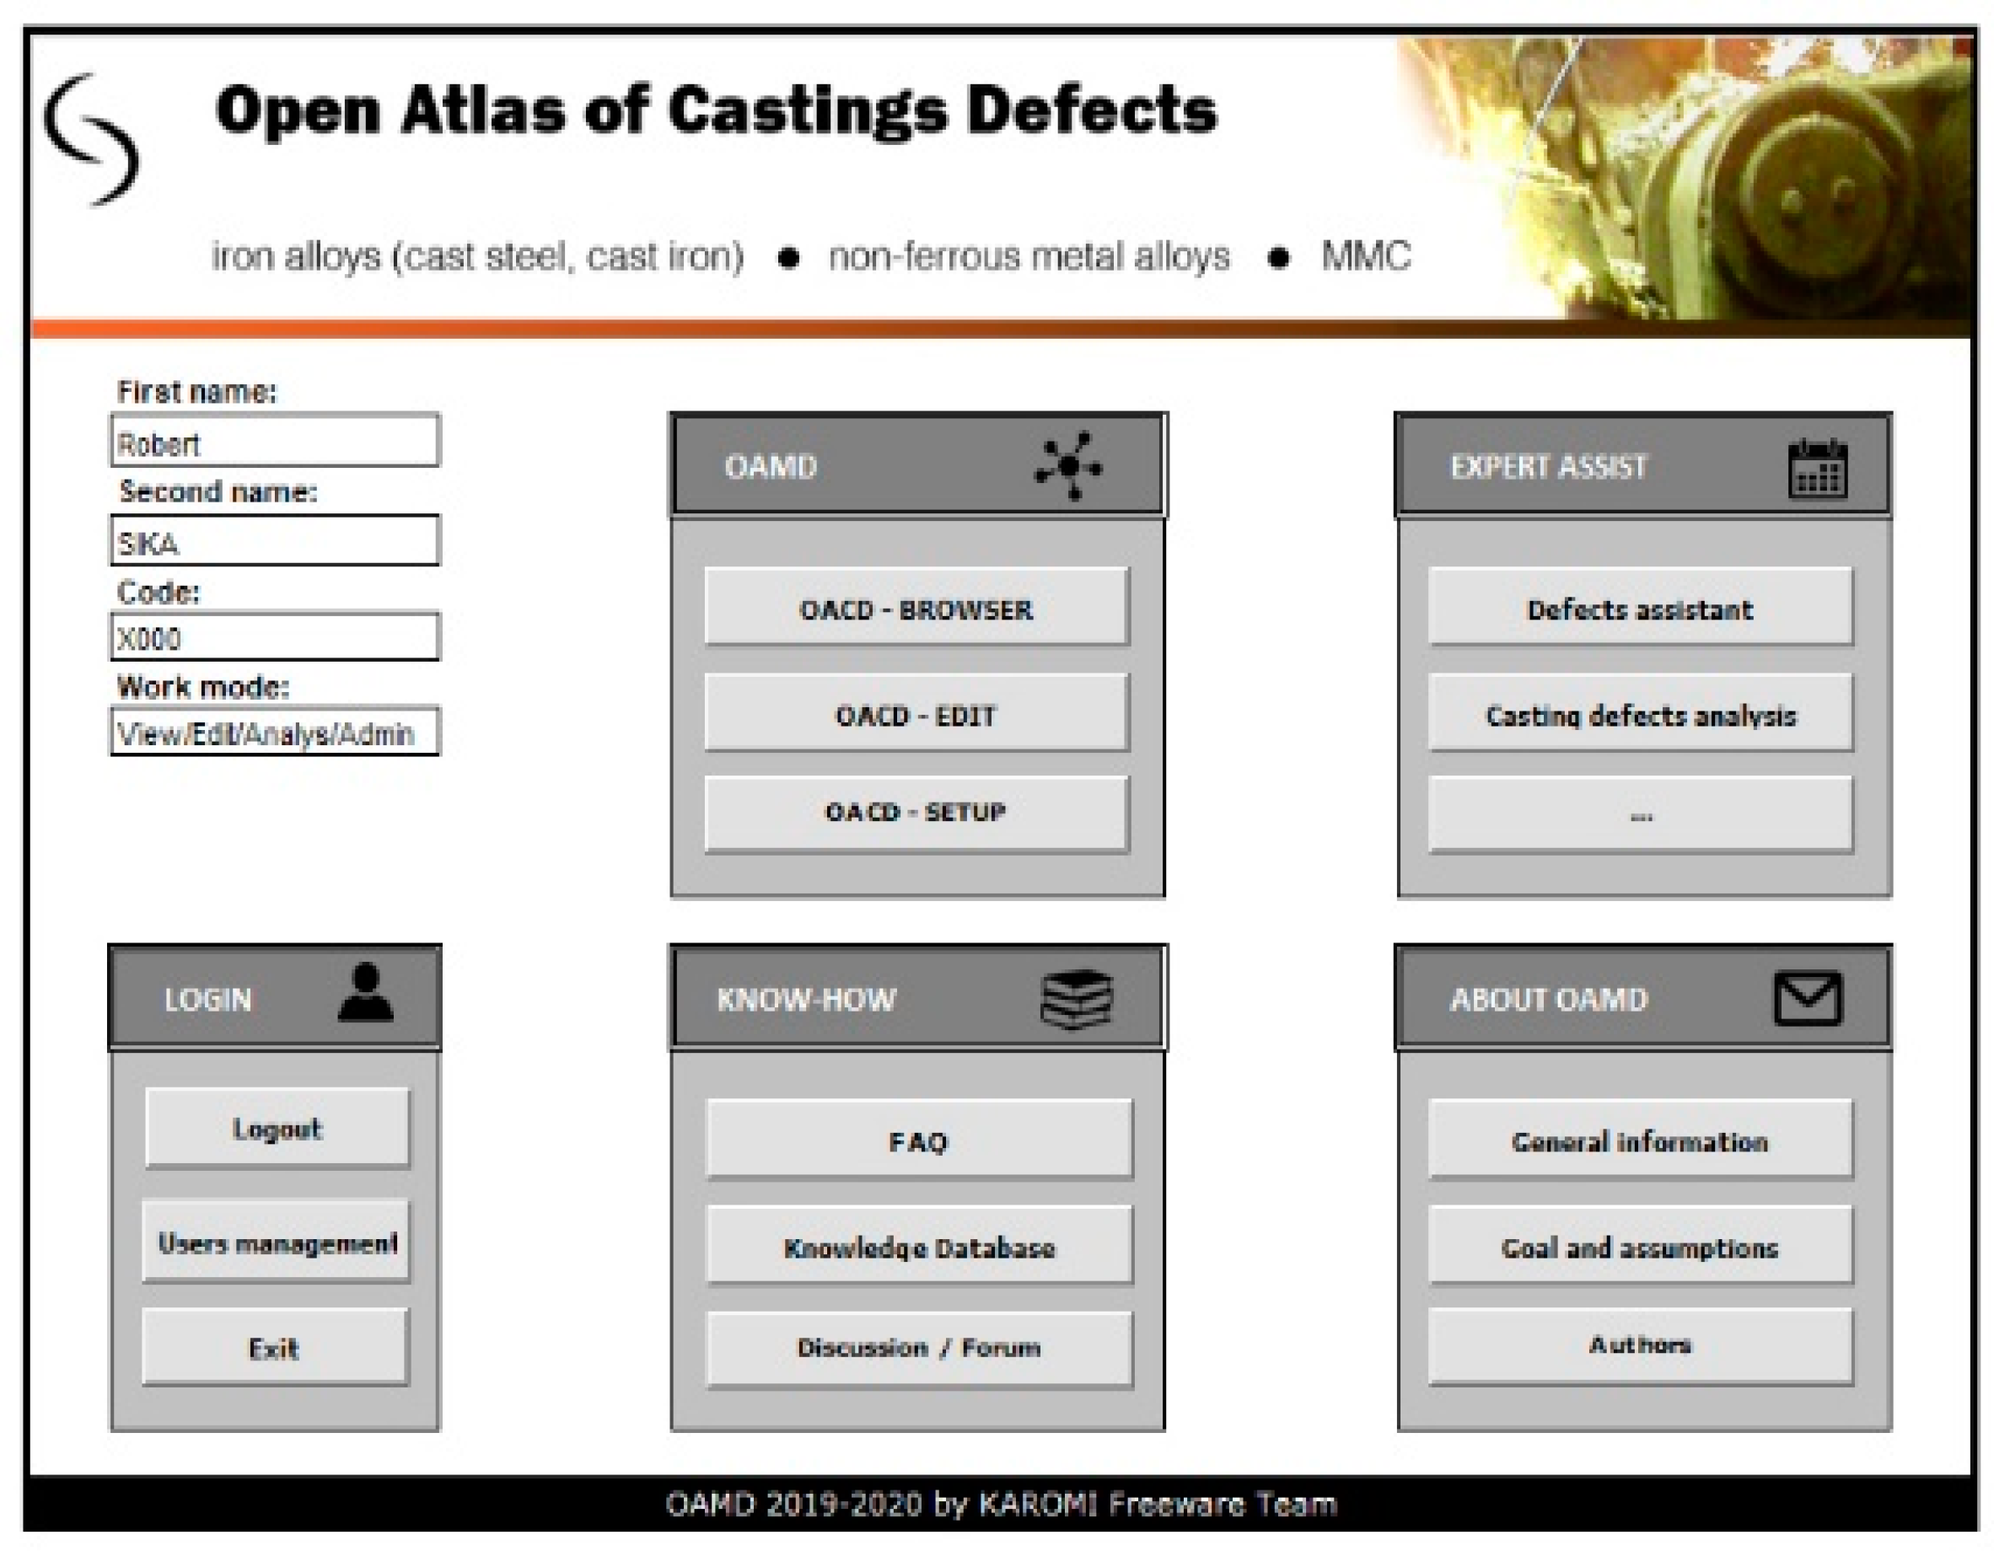Open Users management

pyautogui.click(x=277, y=1242)
